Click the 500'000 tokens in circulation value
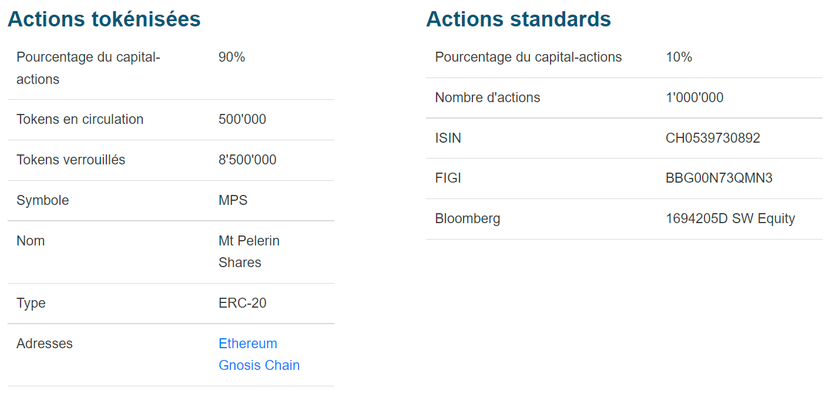 click(242, 119)
